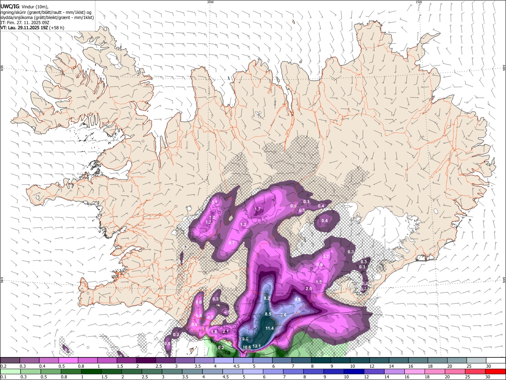This screenshot has width=506, height=380.
Task: Click the 11.4 precipitation value on the map
Action: 270,328
